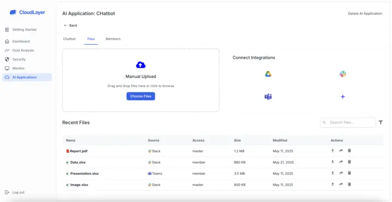Delete Presentation.xlsx with trash icon
Viewport: 392px width, 202px height.
point(349,173)
